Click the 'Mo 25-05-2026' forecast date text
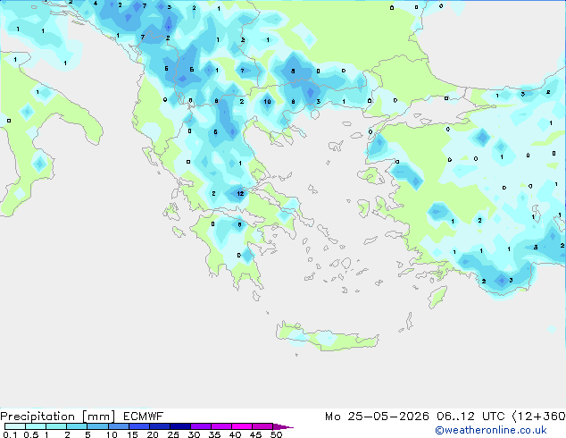 (x=378, y=417)
